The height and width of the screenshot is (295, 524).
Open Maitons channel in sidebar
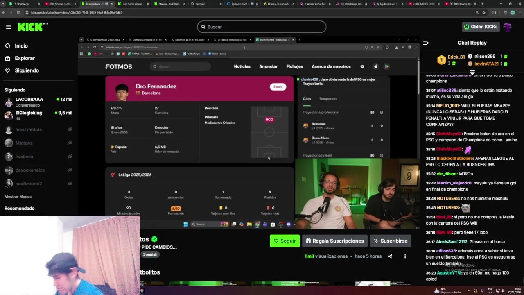[x=38, y=143]
